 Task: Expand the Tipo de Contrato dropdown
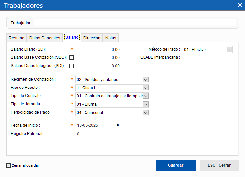[x=146, y=96]
